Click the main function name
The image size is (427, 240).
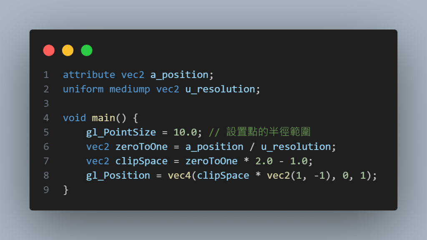pyautogui.click(x=103, y=118)
